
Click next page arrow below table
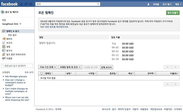pyautogui.click(x=175, y=84)
